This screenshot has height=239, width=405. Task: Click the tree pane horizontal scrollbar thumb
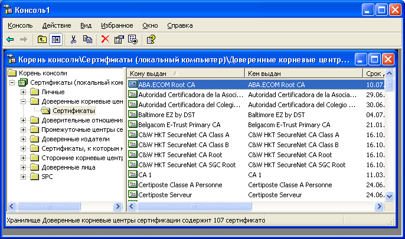(x=49, y=206)
